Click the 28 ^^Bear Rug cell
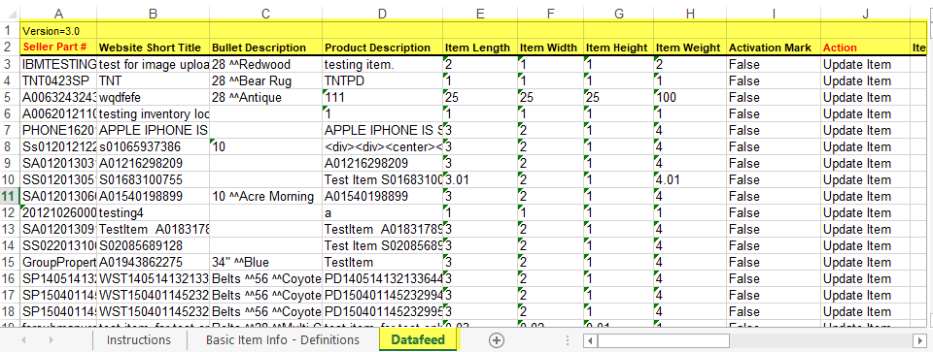Viewport: 933px width, 352px height. point(265,80)
